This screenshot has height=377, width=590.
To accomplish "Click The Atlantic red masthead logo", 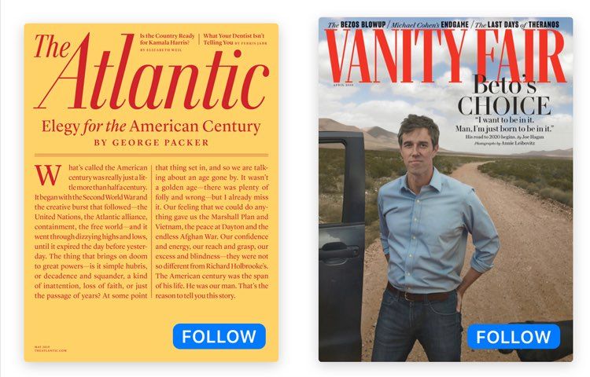I will (x=152, y=71).
